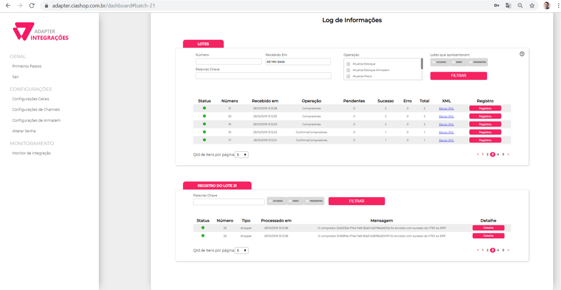This screenshot has height=290, width=561.
Task: Go to next page arrow in Lotes pagination
Action: (x=508, y=155)
